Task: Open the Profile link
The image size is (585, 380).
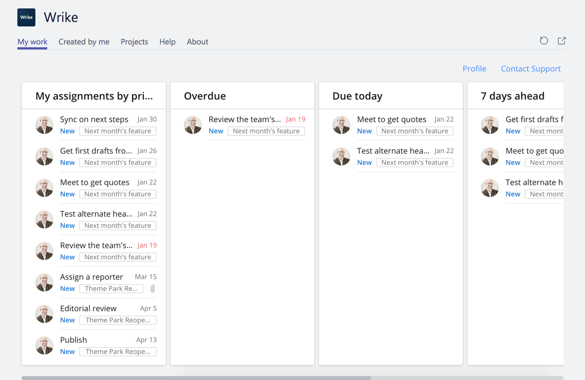Action: pyautogui.click(x=474, y=69)
